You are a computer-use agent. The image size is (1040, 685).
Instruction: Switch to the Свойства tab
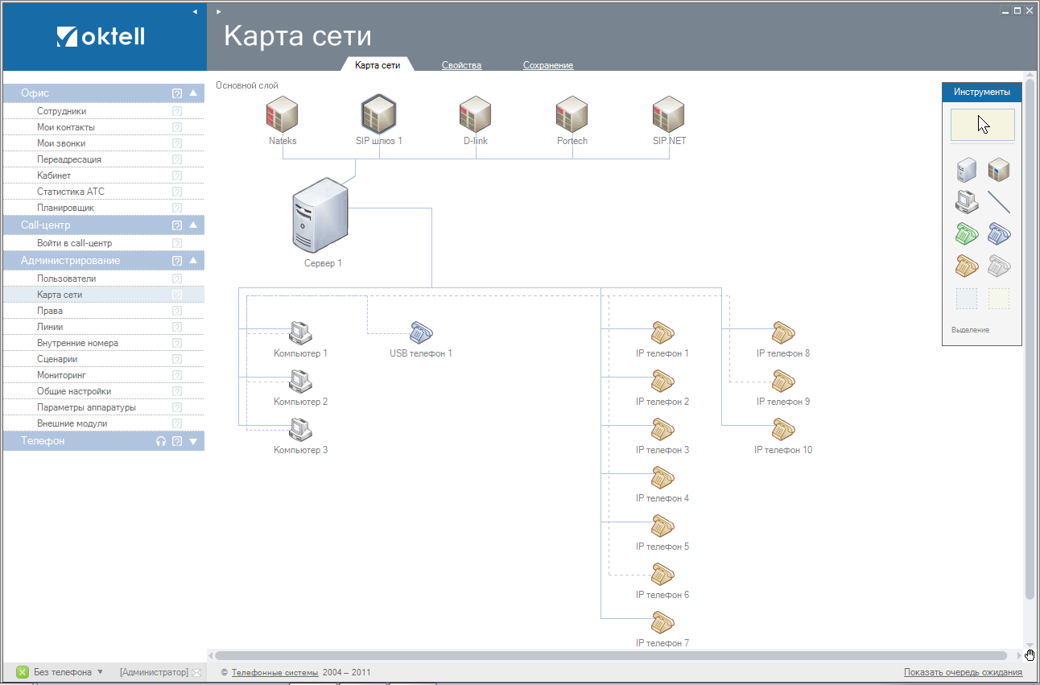tap(461, 65)
